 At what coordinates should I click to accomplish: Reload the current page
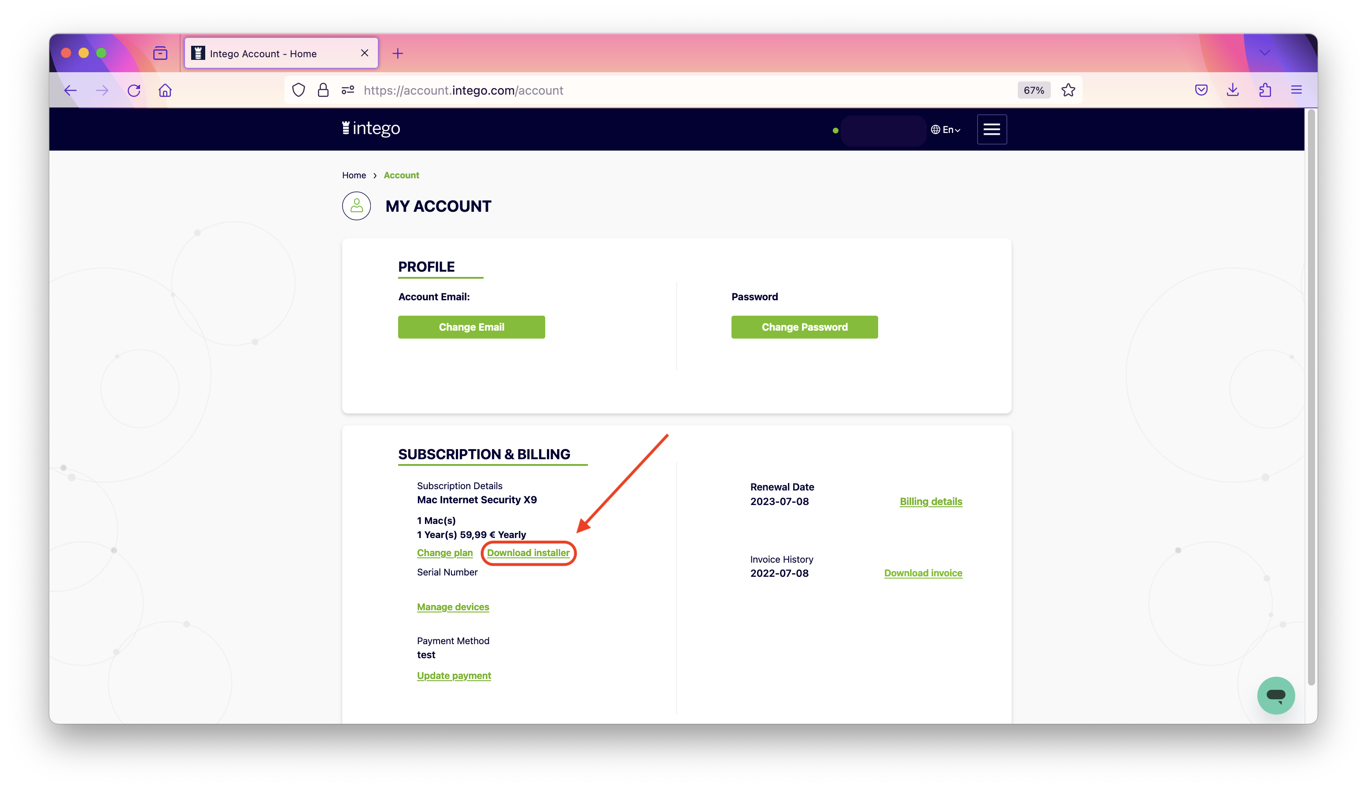point(134,91)
